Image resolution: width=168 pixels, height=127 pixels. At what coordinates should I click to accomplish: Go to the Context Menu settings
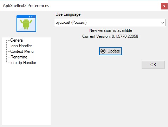[x=22, y=51]
